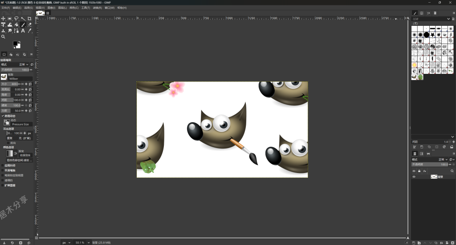This screenshot has height=245, width=456.
Task: Open status bar px unit dropdown
Action: pyautogui.click(x=66, y=243)
